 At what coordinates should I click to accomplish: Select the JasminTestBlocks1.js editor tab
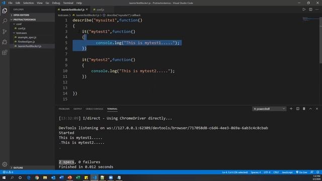(x=72, y=10)
